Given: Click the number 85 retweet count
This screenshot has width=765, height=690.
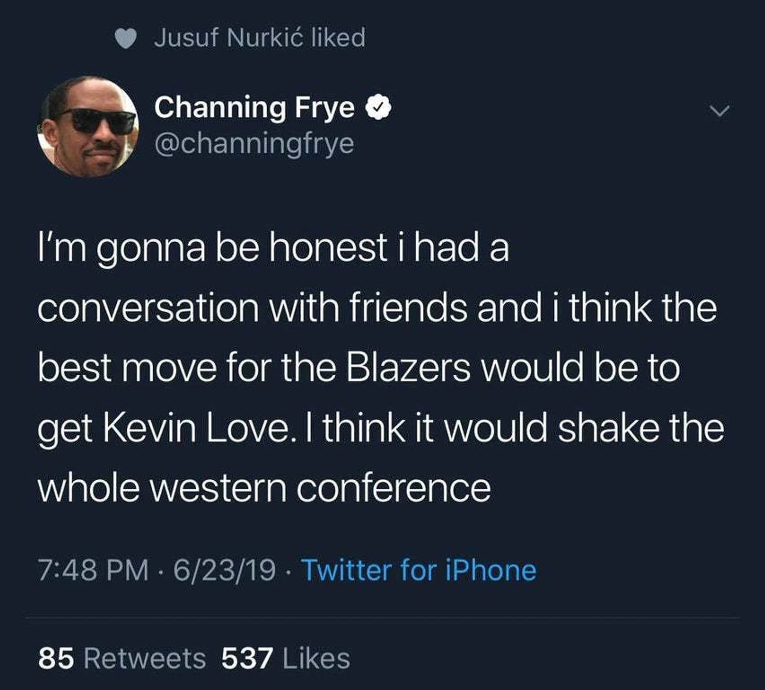Looking at the screenshot, I should 56,659.
